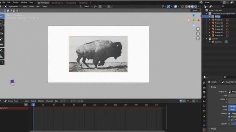Select the Frame 01 image data icon
Image resolution: width=236 pixels, height=132 pixels.
point(227,20)
